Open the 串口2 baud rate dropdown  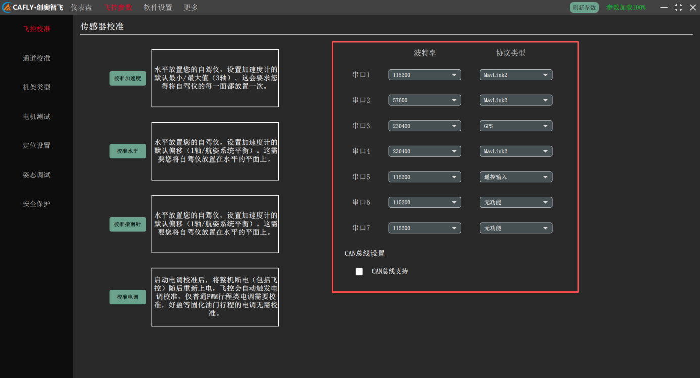(x=425, y=100)
